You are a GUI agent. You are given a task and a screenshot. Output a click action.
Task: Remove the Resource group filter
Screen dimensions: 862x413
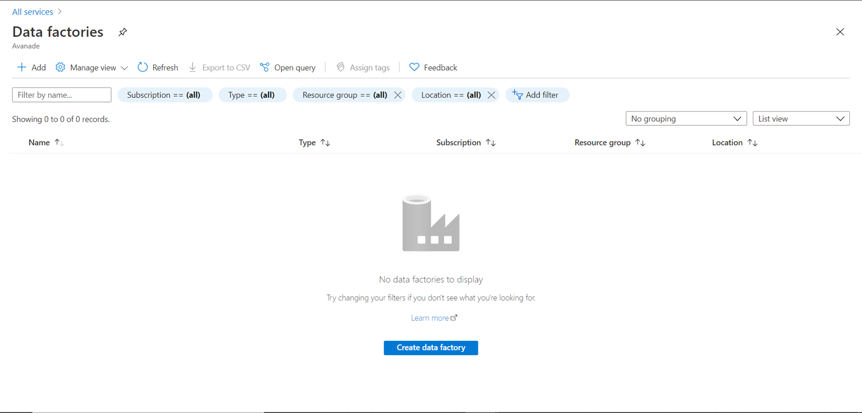[398, 95]
